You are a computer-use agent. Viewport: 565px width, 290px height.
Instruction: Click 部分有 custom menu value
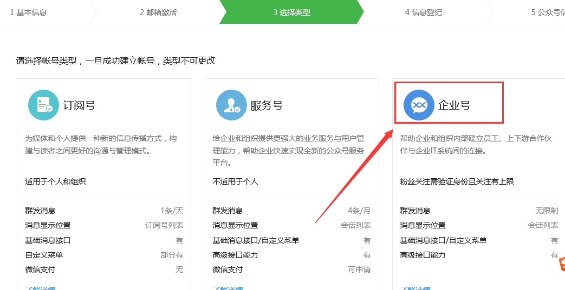[172, 255]
